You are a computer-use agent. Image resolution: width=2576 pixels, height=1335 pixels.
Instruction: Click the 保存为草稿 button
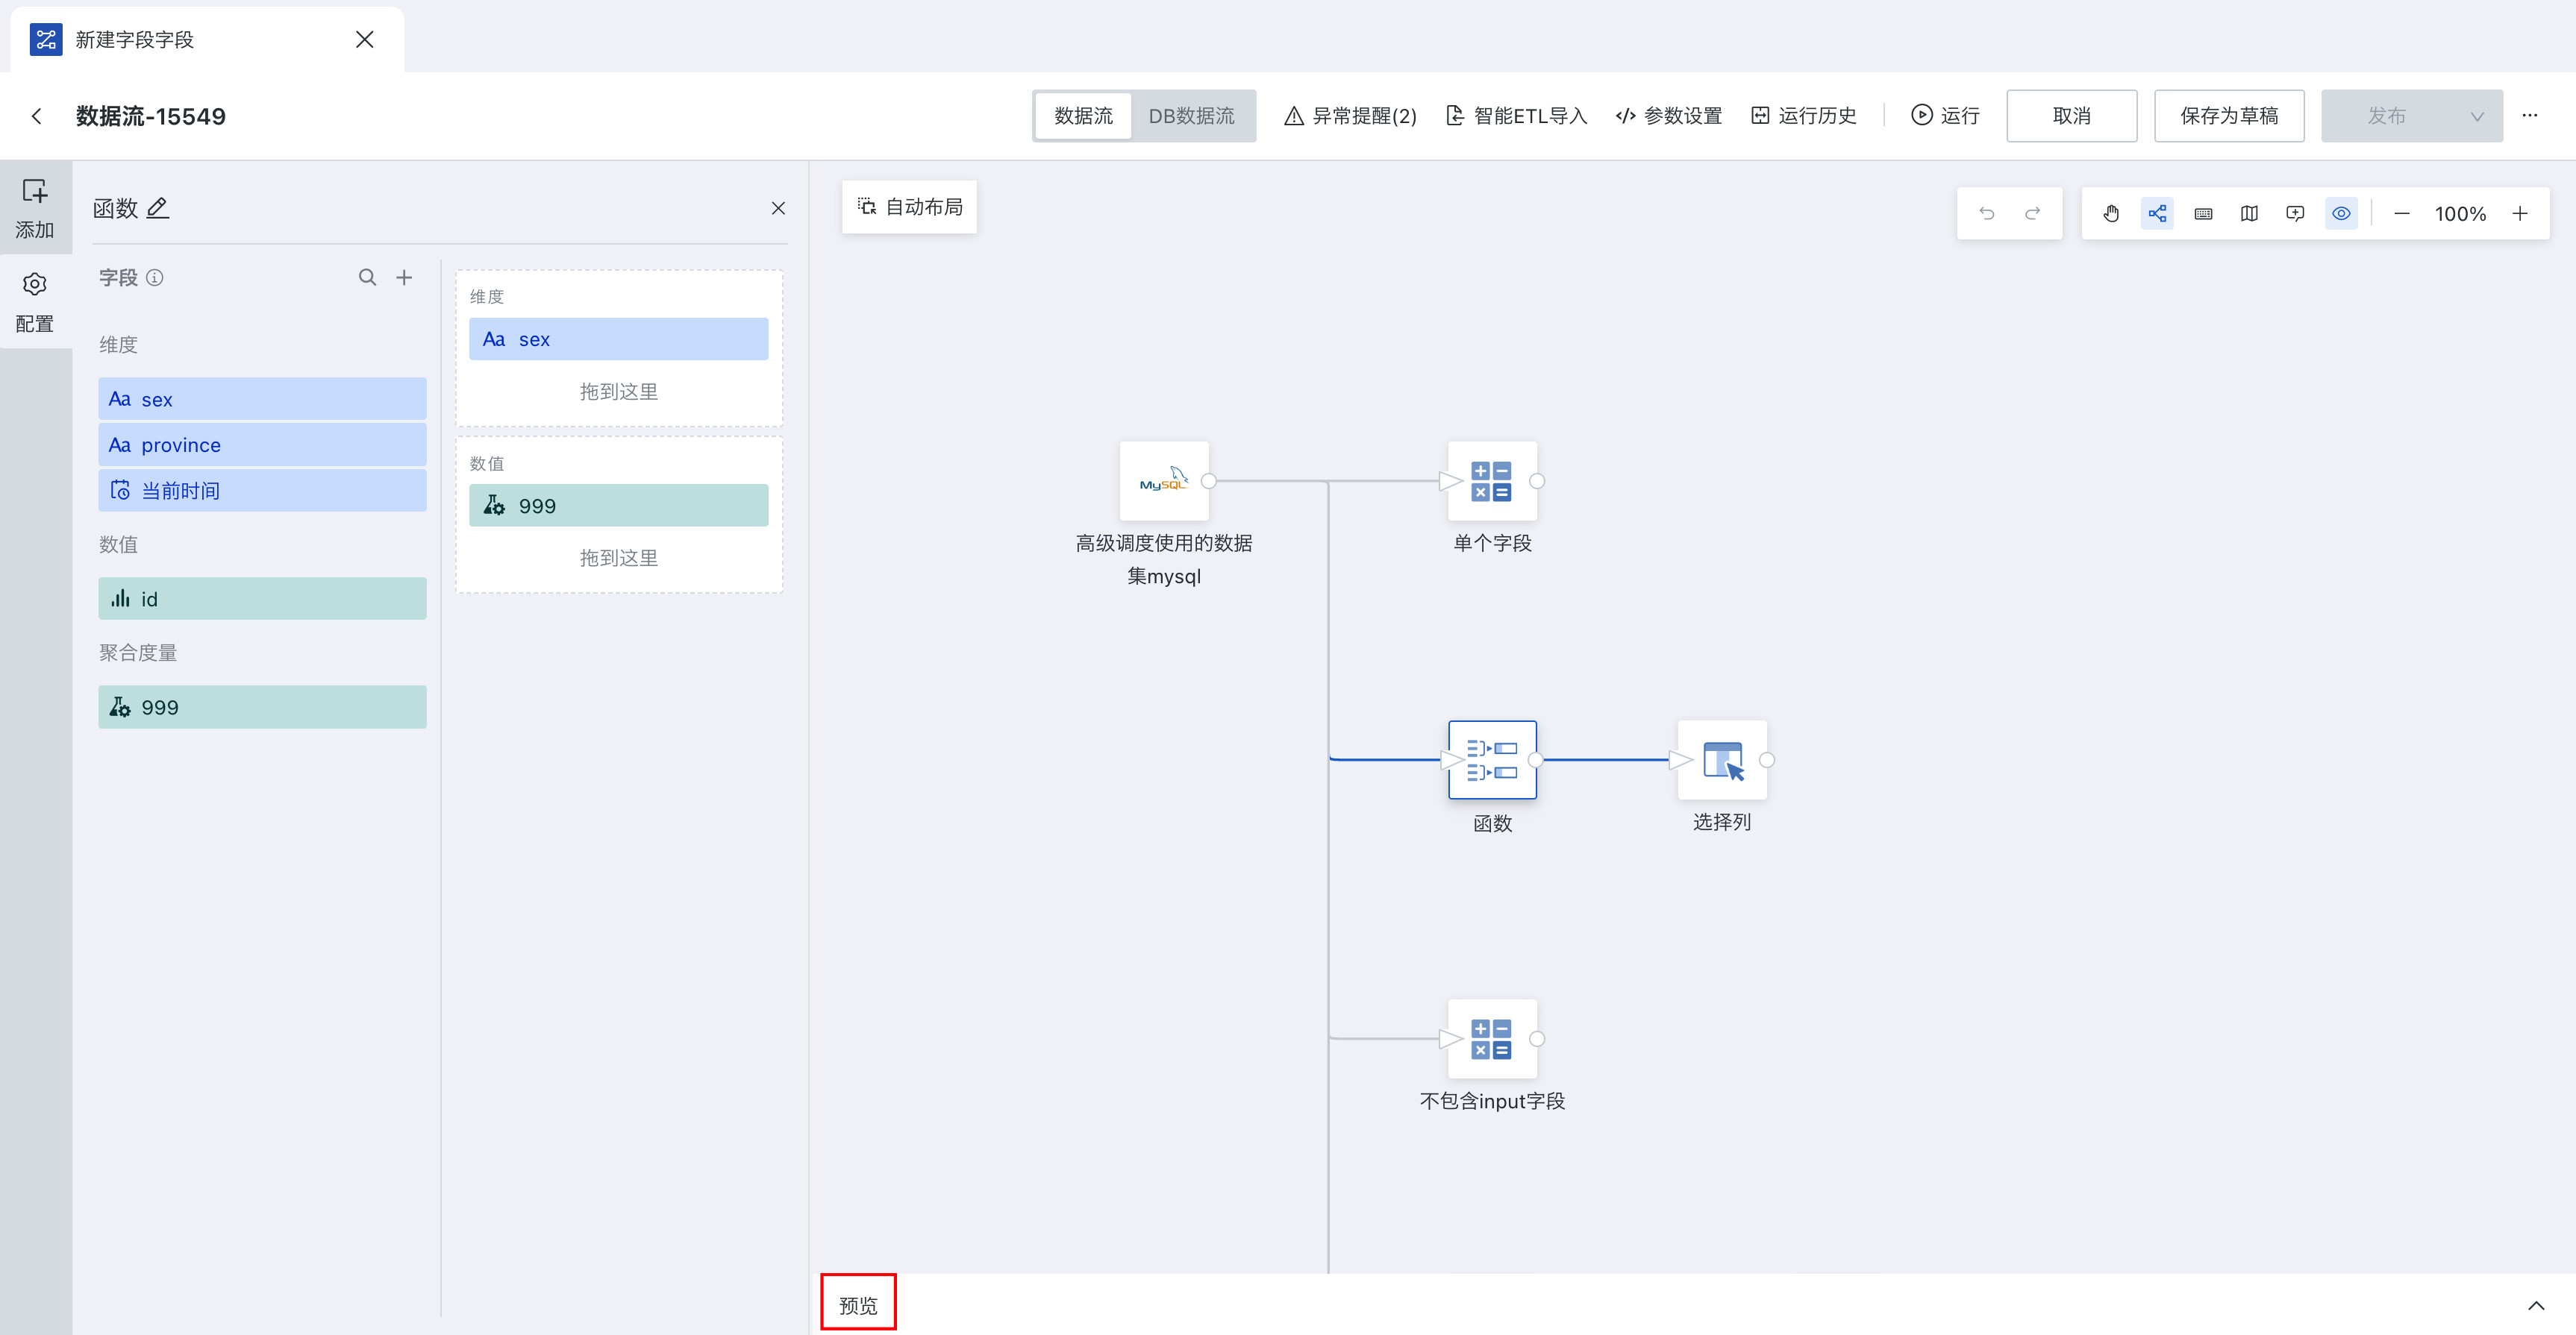2229,116
